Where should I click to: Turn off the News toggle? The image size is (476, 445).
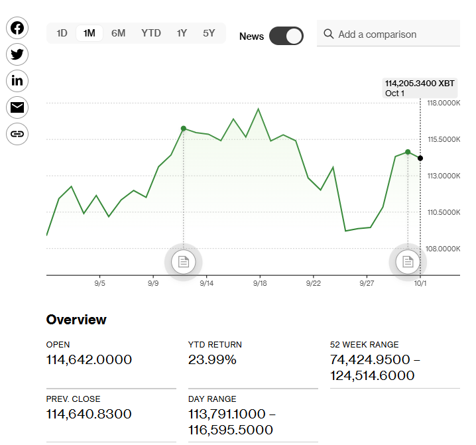(x=286, y=36)
